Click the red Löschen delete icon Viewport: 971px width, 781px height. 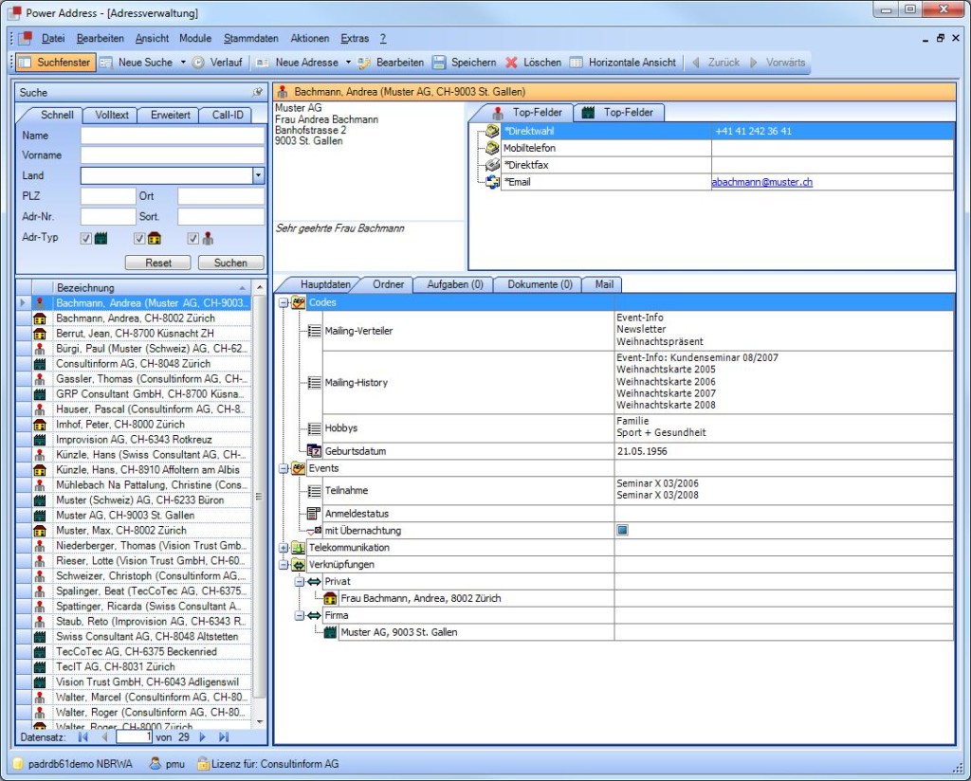tap(512, 63)
